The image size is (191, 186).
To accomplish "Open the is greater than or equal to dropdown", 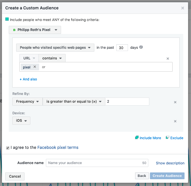I will [74, 101].
